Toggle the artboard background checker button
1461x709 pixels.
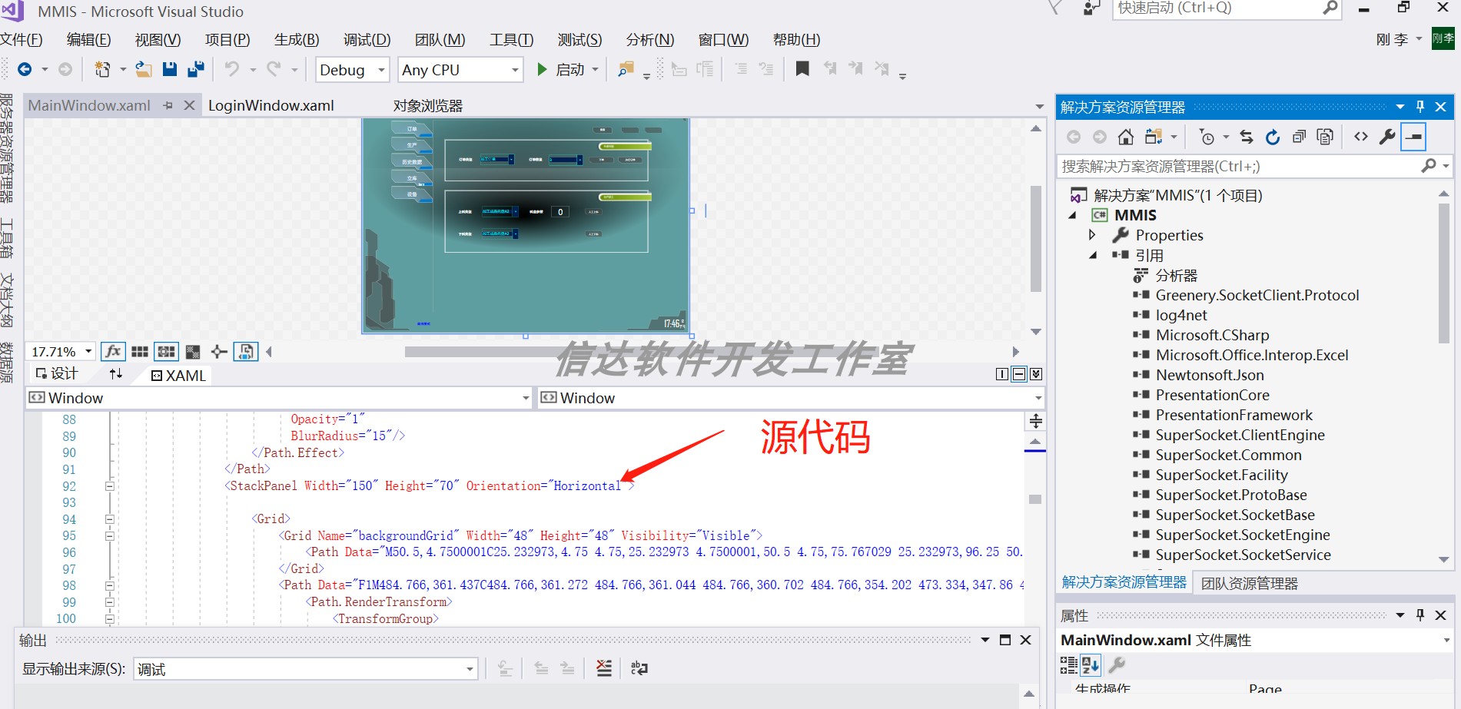click(193, 352)
